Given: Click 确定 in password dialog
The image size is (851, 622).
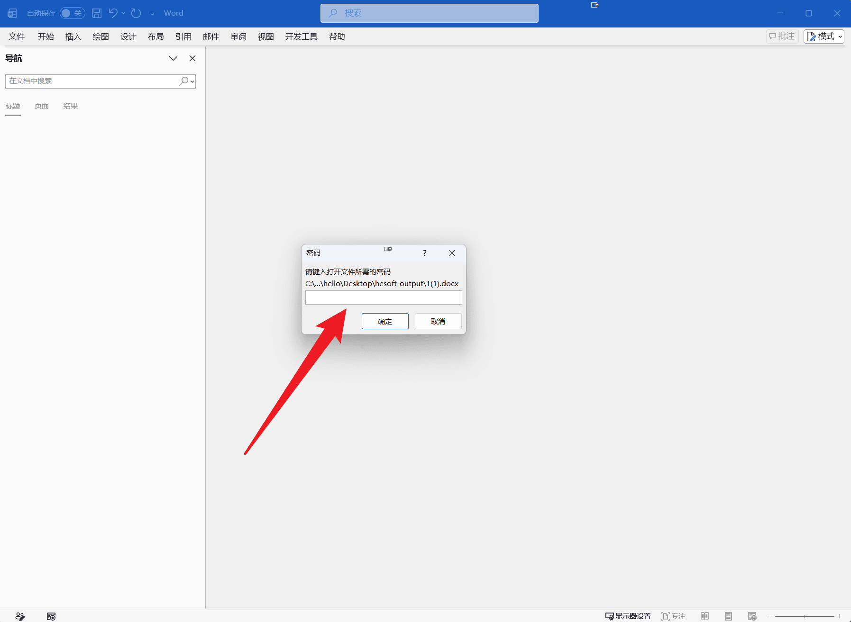Looking at the screenshot, I should click(385, 321).
